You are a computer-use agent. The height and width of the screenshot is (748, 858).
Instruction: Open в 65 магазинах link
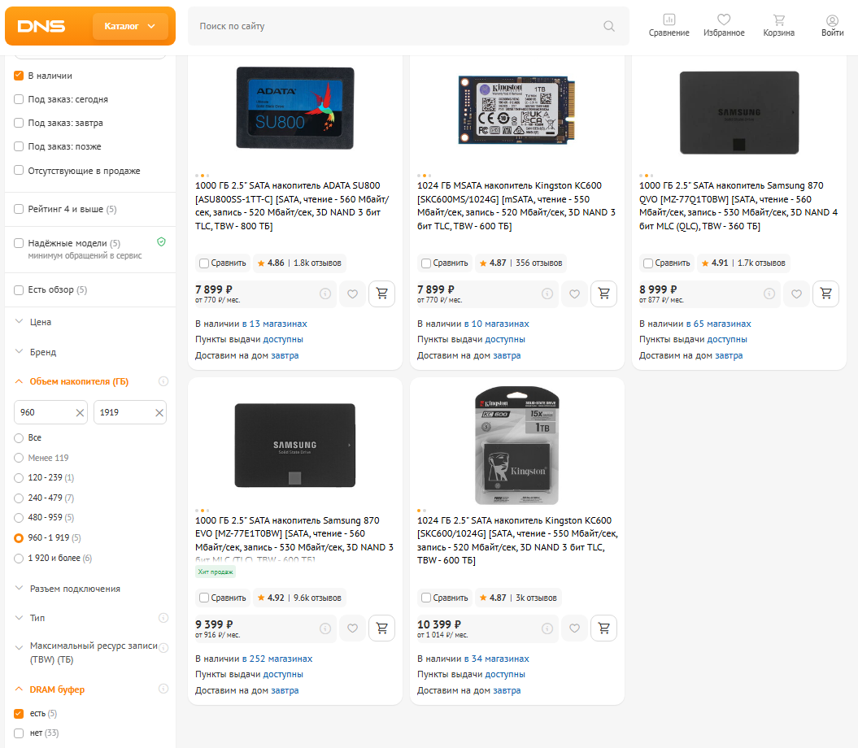coord(718,324)
